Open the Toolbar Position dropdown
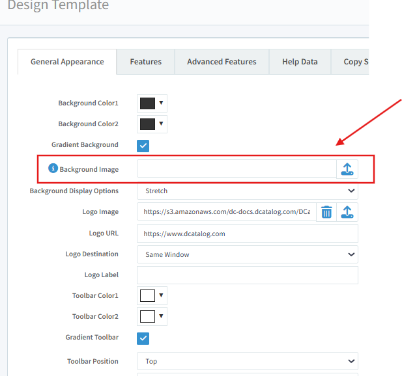Screen dimensions: 402x376 [x=247, y=361]
